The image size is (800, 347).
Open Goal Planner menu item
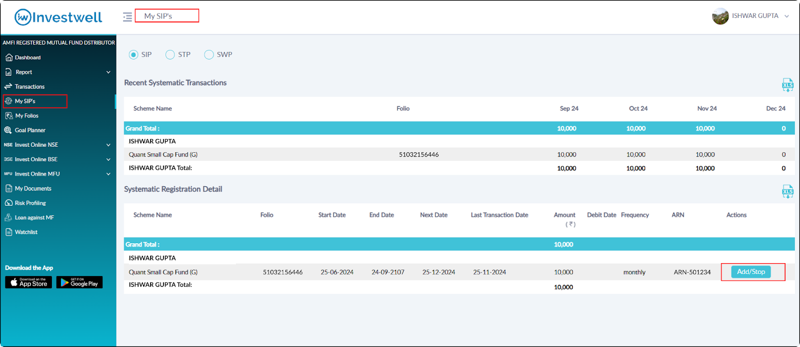click(x=30, y=130)
